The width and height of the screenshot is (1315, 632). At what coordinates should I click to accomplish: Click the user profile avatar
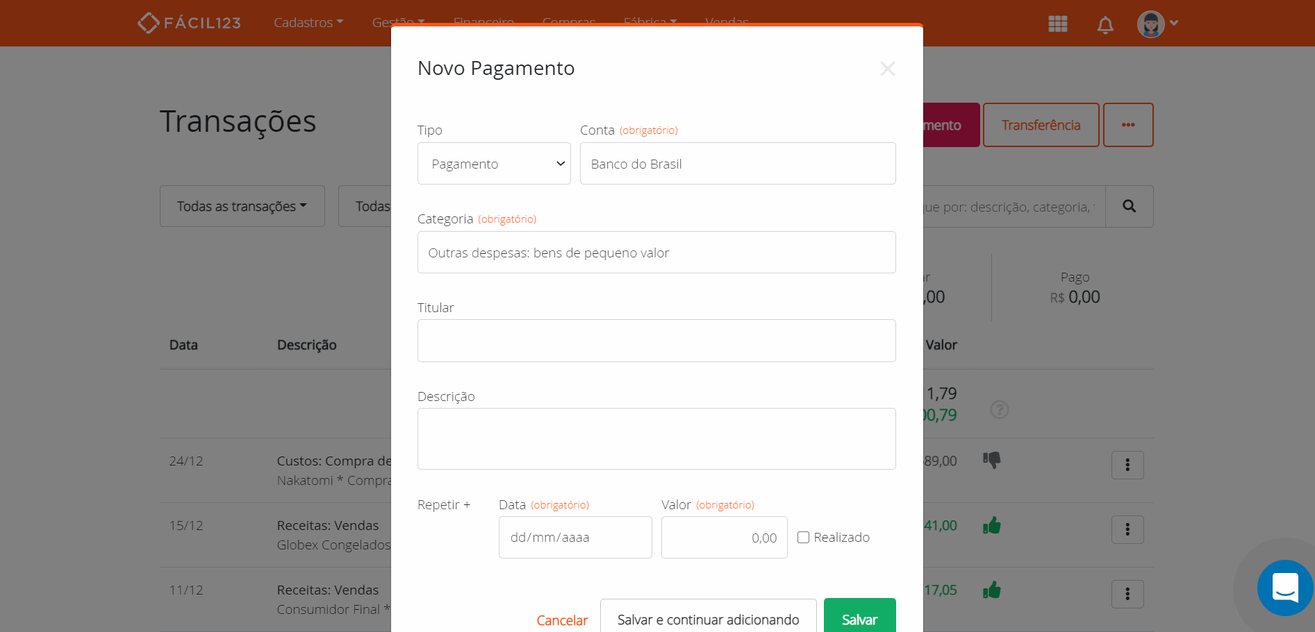click(x=1151, y=23)
